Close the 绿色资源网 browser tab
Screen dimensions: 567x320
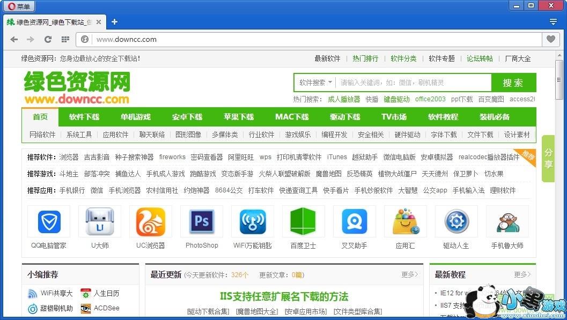point(99,22)
